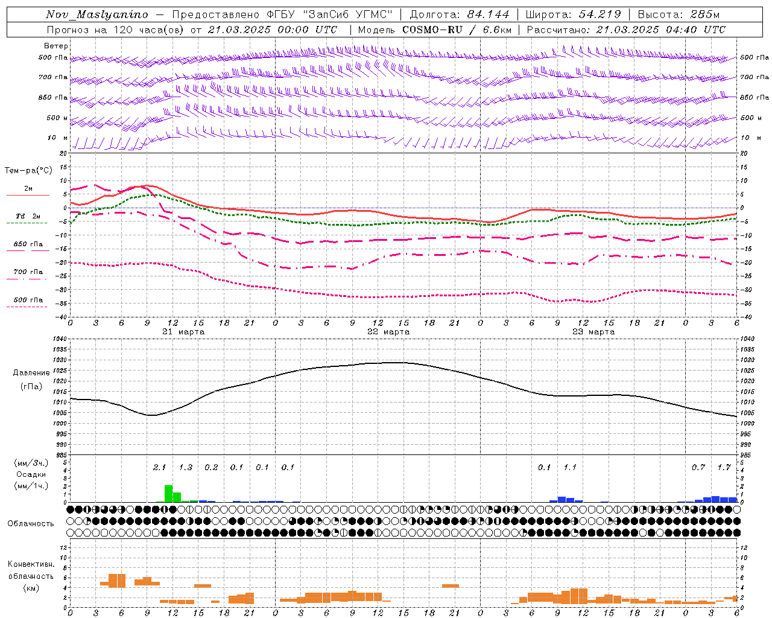Click the Модель COSMO-RU / 6.6км text
Screen dimensions: 772x618
[x=435, y=30]
